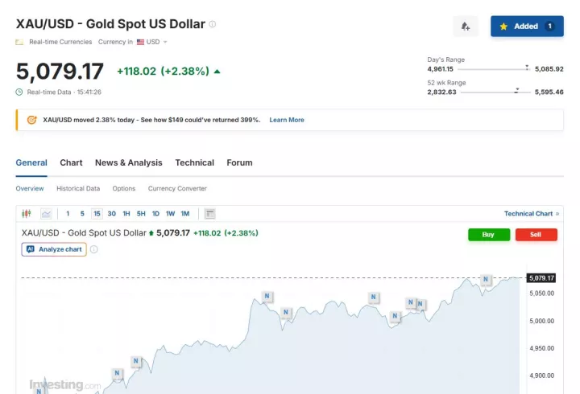This screenshot has height=394, width=580.
Task: Open the USD currency dropdown
Action: (152, 42)
